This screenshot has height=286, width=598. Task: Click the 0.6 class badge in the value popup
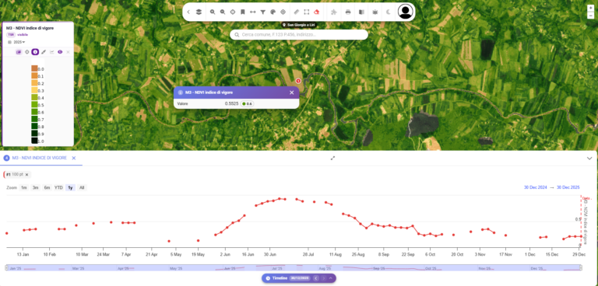247,103
